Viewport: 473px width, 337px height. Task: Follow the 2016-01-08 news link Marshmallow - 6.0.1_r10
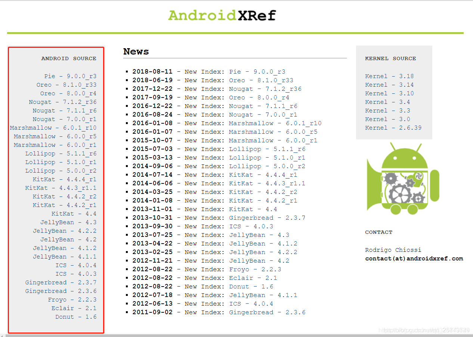[x=275, y=123]
